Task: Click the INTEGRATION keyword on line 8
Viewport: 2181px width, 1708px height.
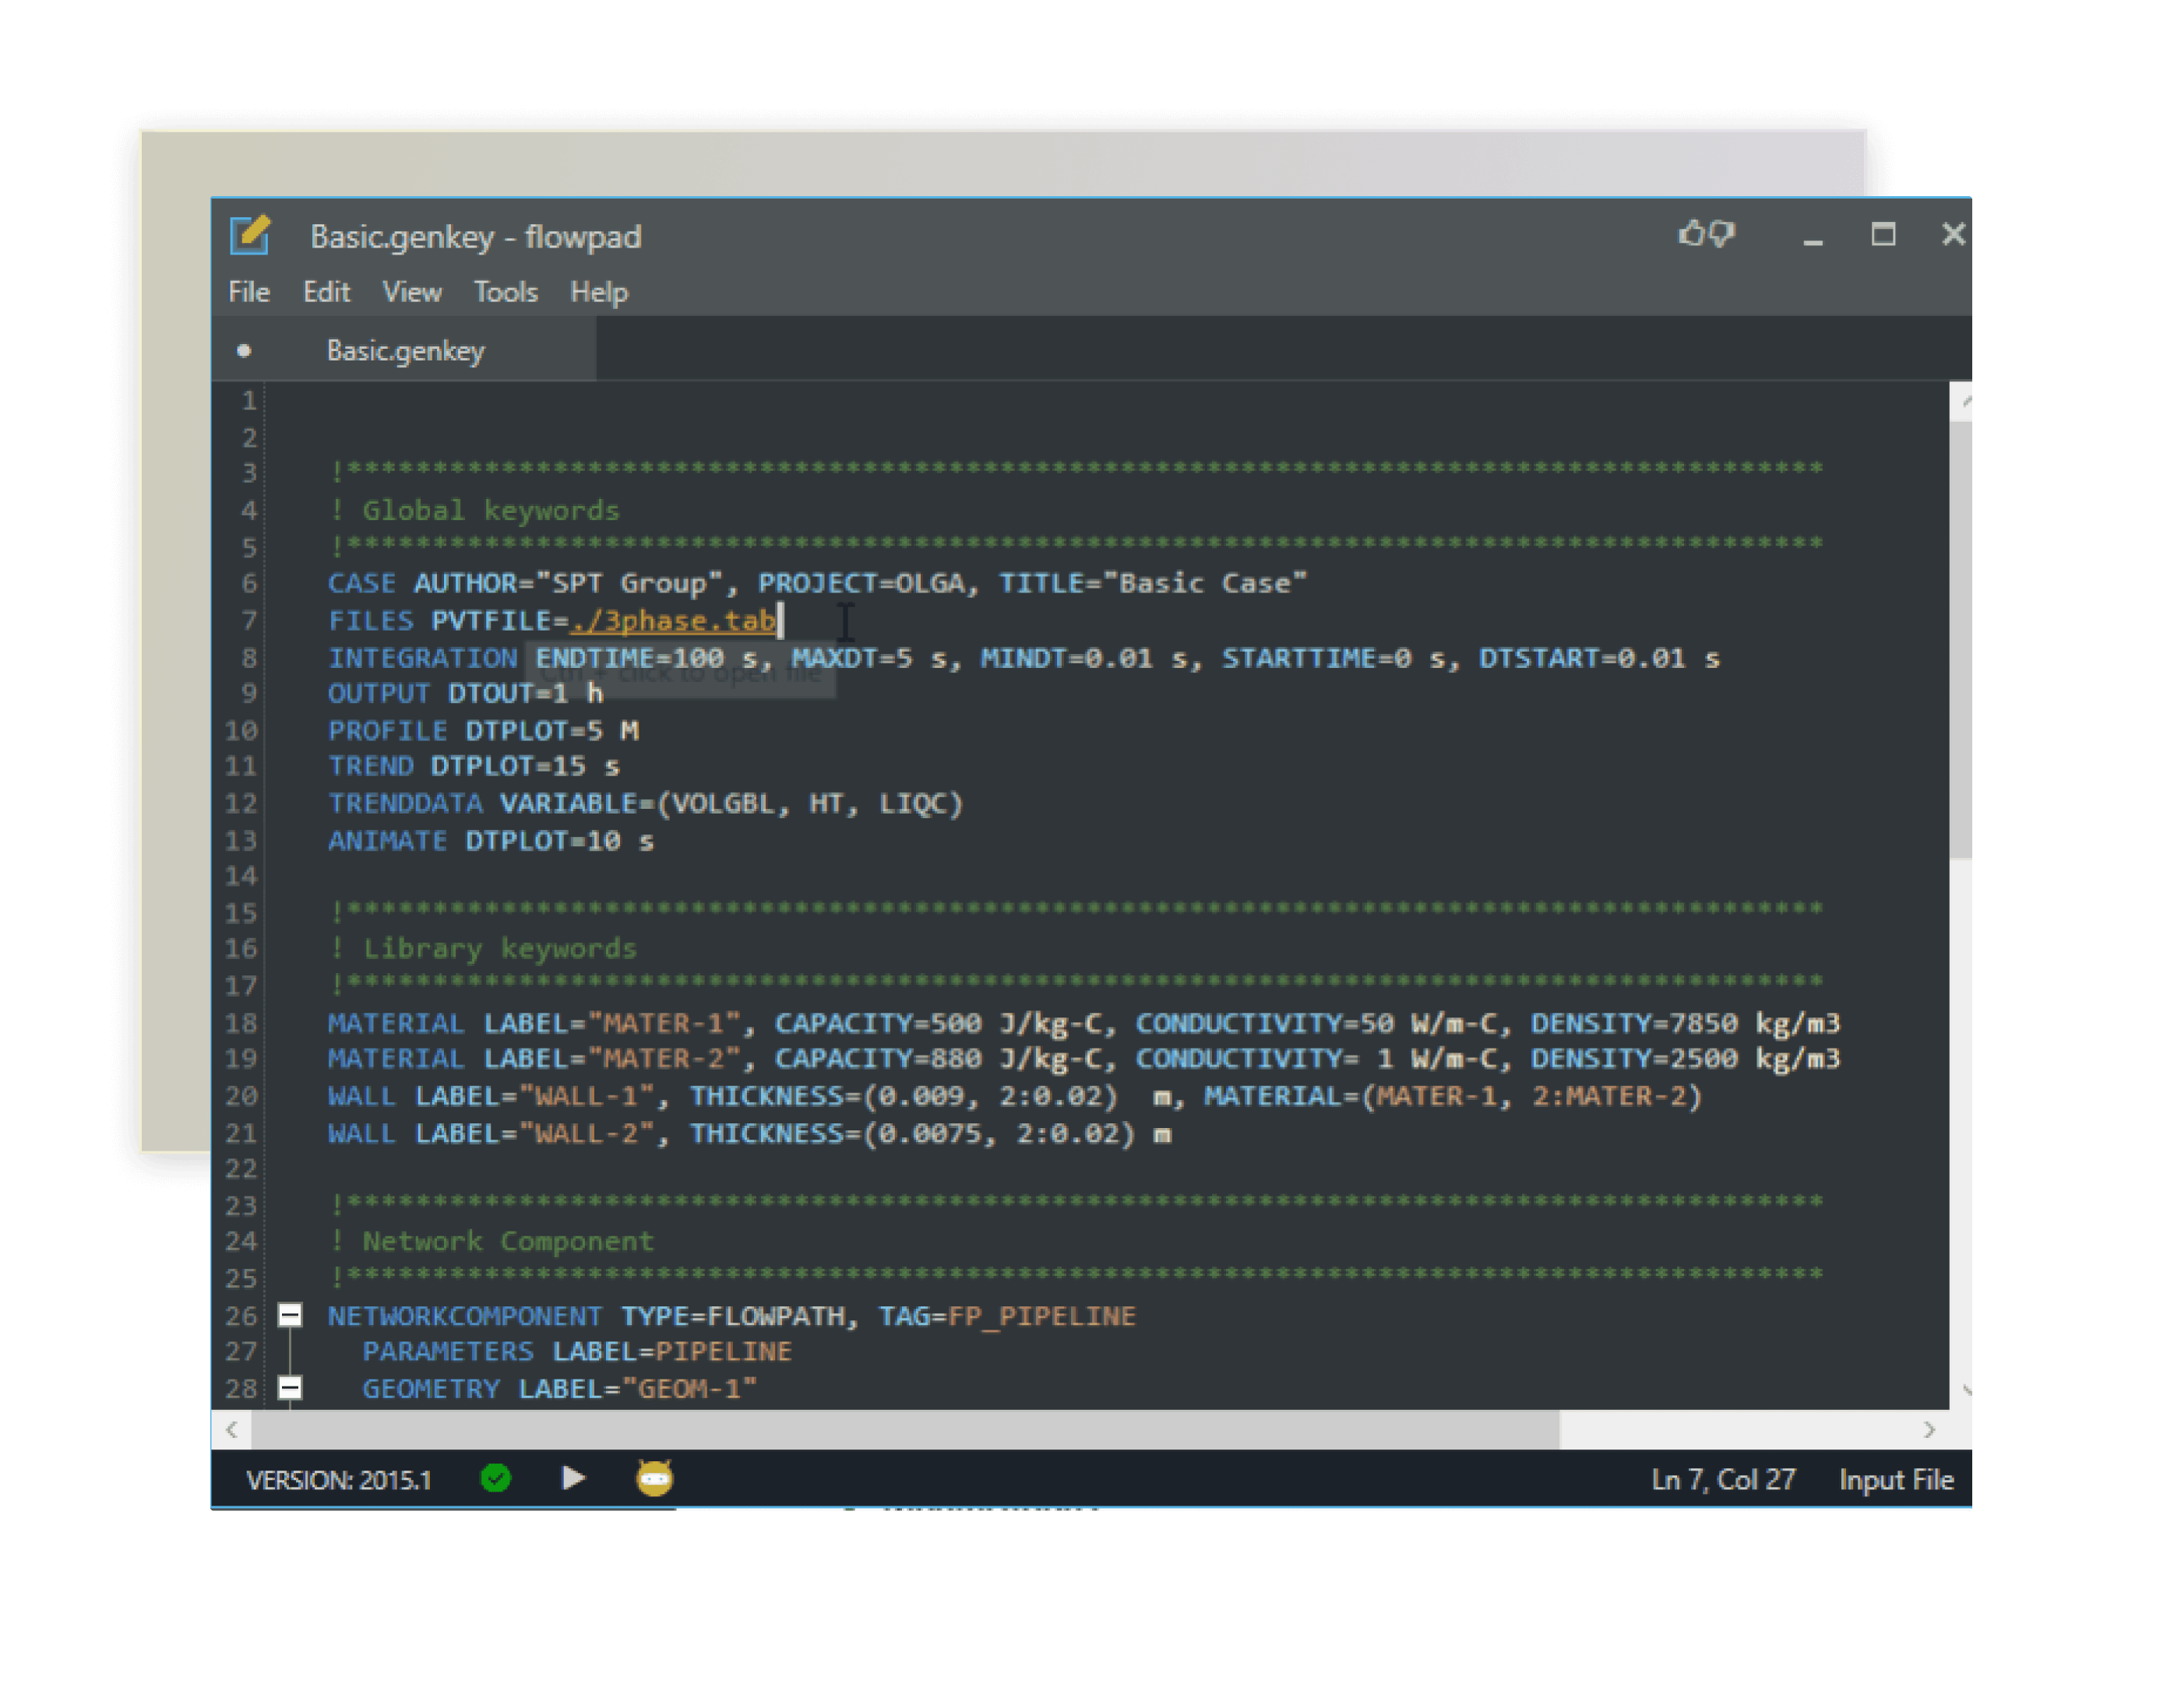Action: click(x=422, y=658)
